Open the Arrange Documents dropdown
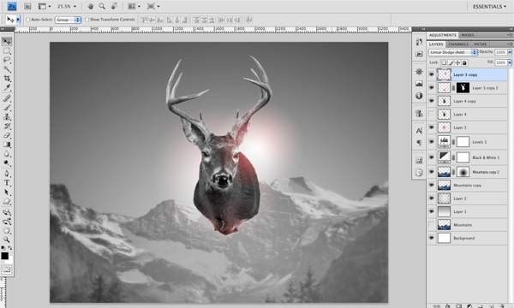 (x=134, y=6)
